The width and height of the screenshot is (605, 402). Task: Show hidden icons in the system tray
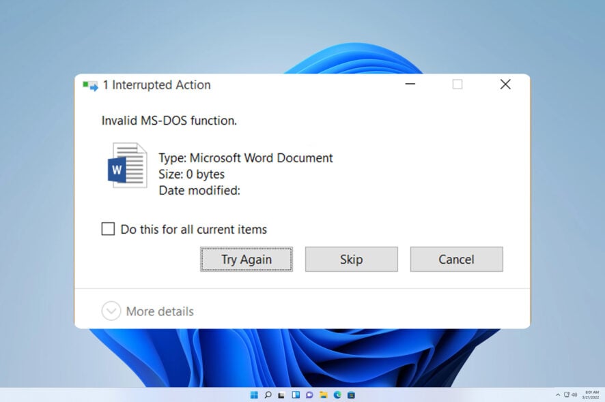click(x=558, y=395)
